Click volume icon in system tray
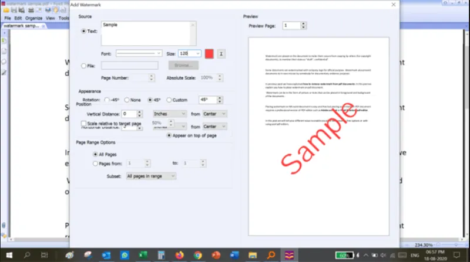 click(384, 255)
